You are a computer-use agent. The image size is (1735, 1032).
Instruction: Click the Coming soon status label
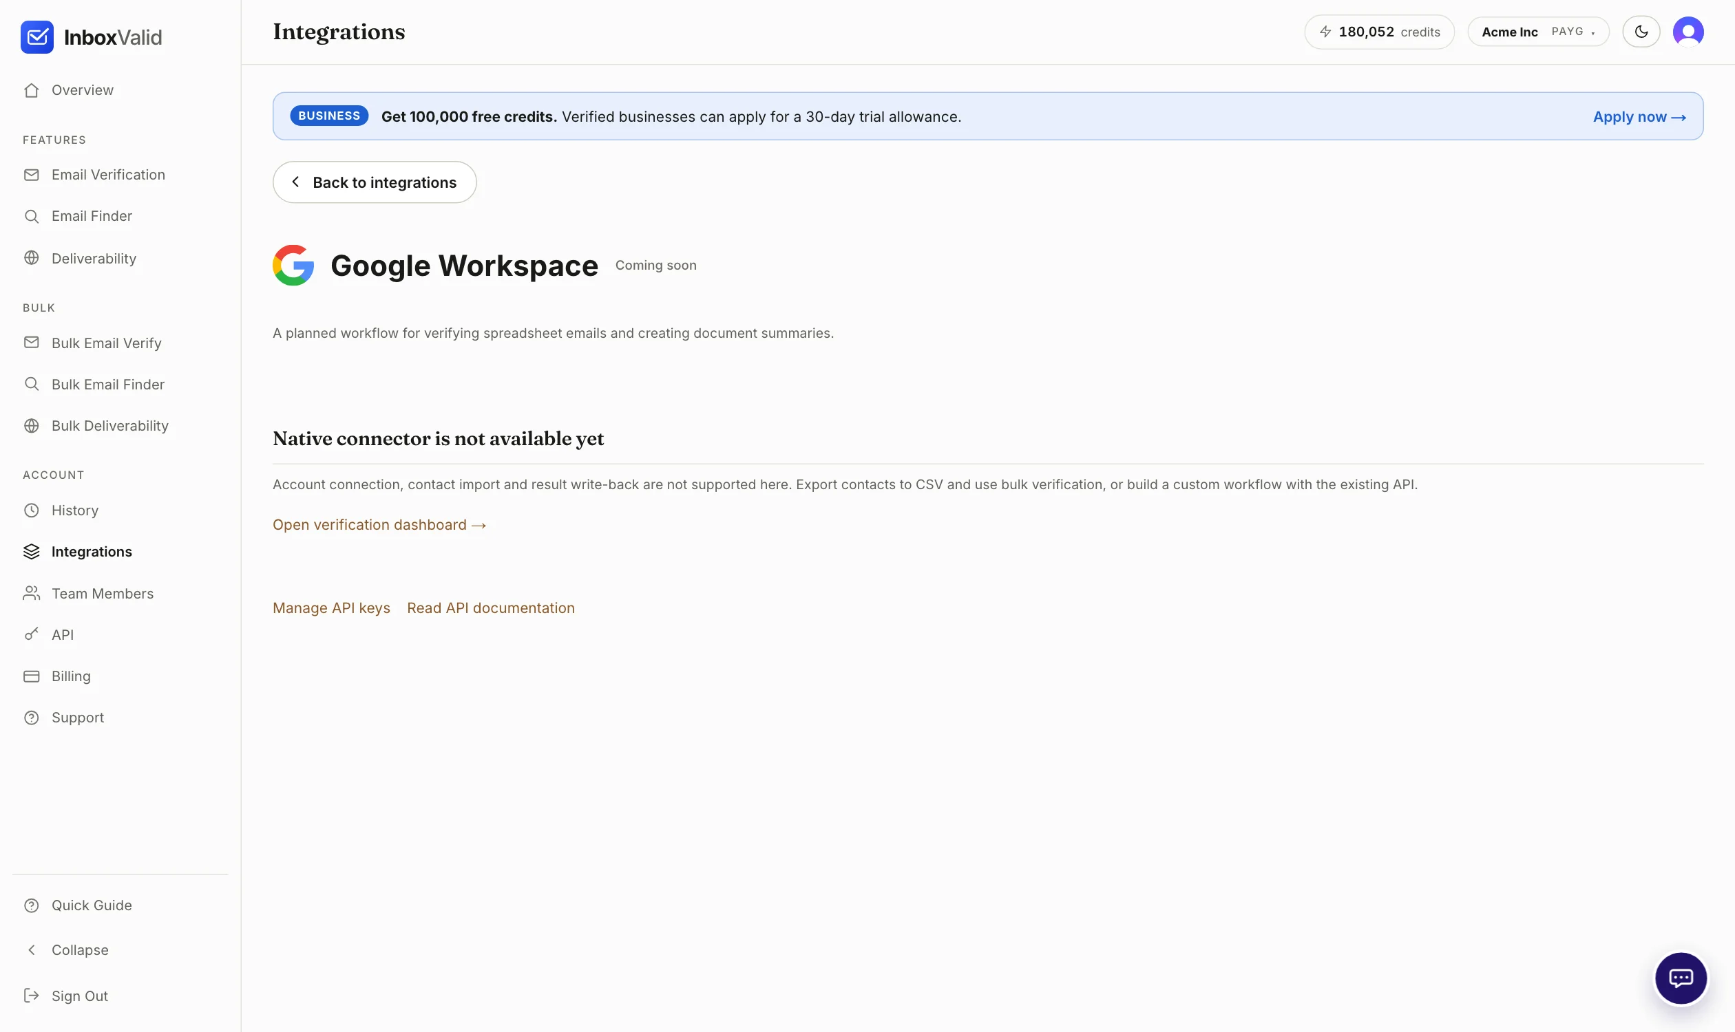click(x=655, y=266)
